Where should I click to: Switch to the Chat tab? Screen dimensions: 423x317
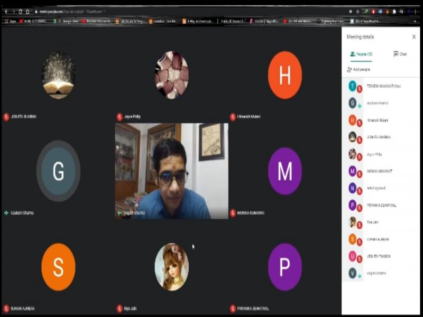[x=400, y=54]
